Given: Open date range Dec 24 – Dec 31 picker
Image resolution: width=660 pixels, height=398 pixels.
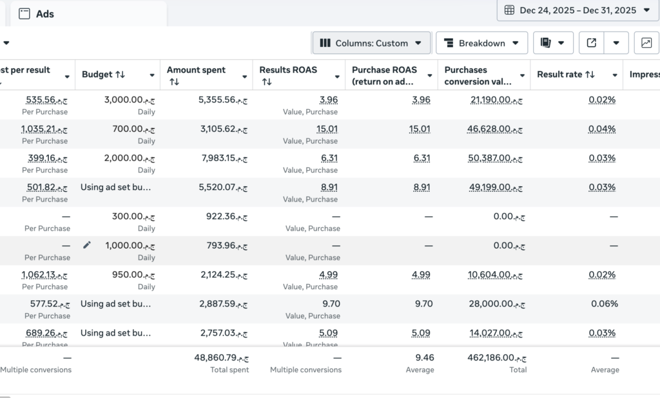Looking at the screenshot, I should click(x=578, y=10).
